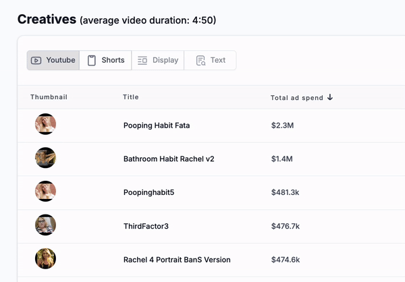Switch to the Shorts tab
405x282 pixels.
(105, 60)
